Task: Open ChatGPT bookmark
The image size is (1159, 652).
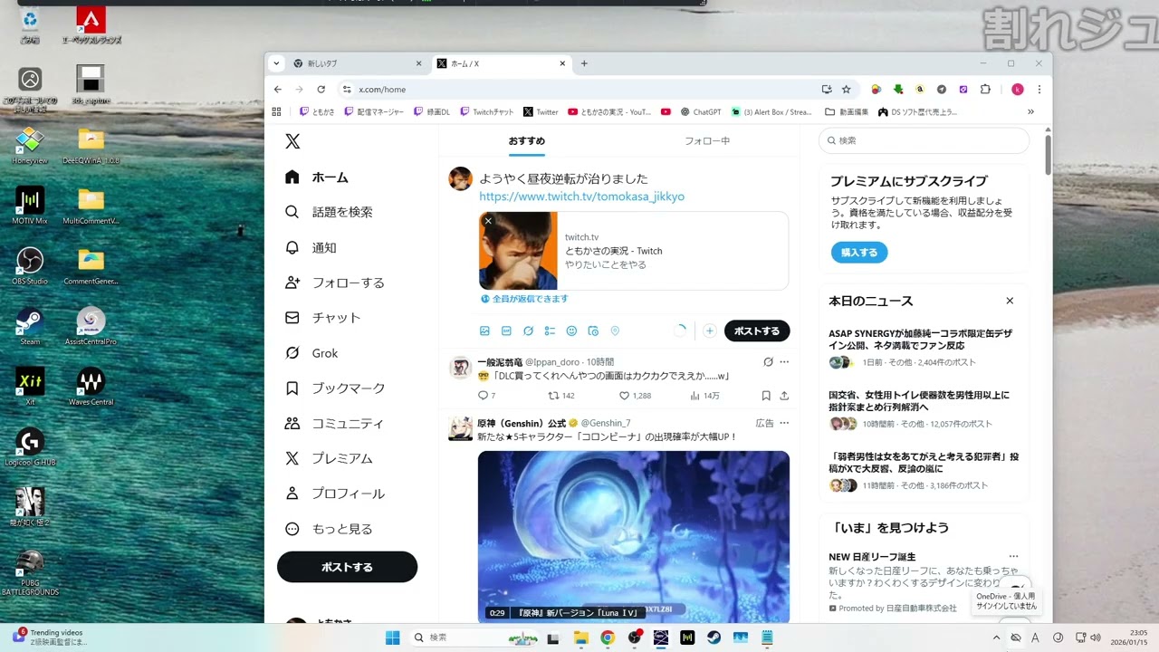Action: 701,112
